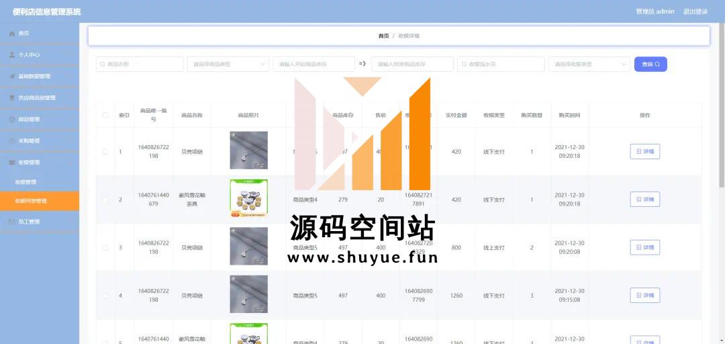Focus the 收银流水号 search input
Screen dimensions: 725x344
pyautogui.click(x=501, y=64)
